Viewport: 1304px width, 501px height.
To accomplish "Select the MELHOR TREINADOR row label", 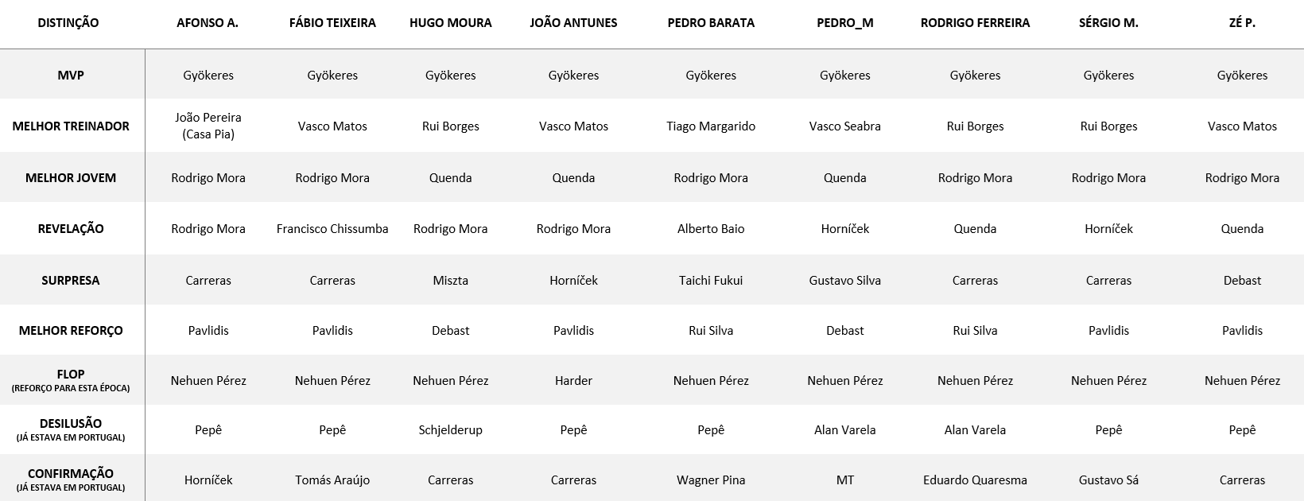I will pos(71,126).
